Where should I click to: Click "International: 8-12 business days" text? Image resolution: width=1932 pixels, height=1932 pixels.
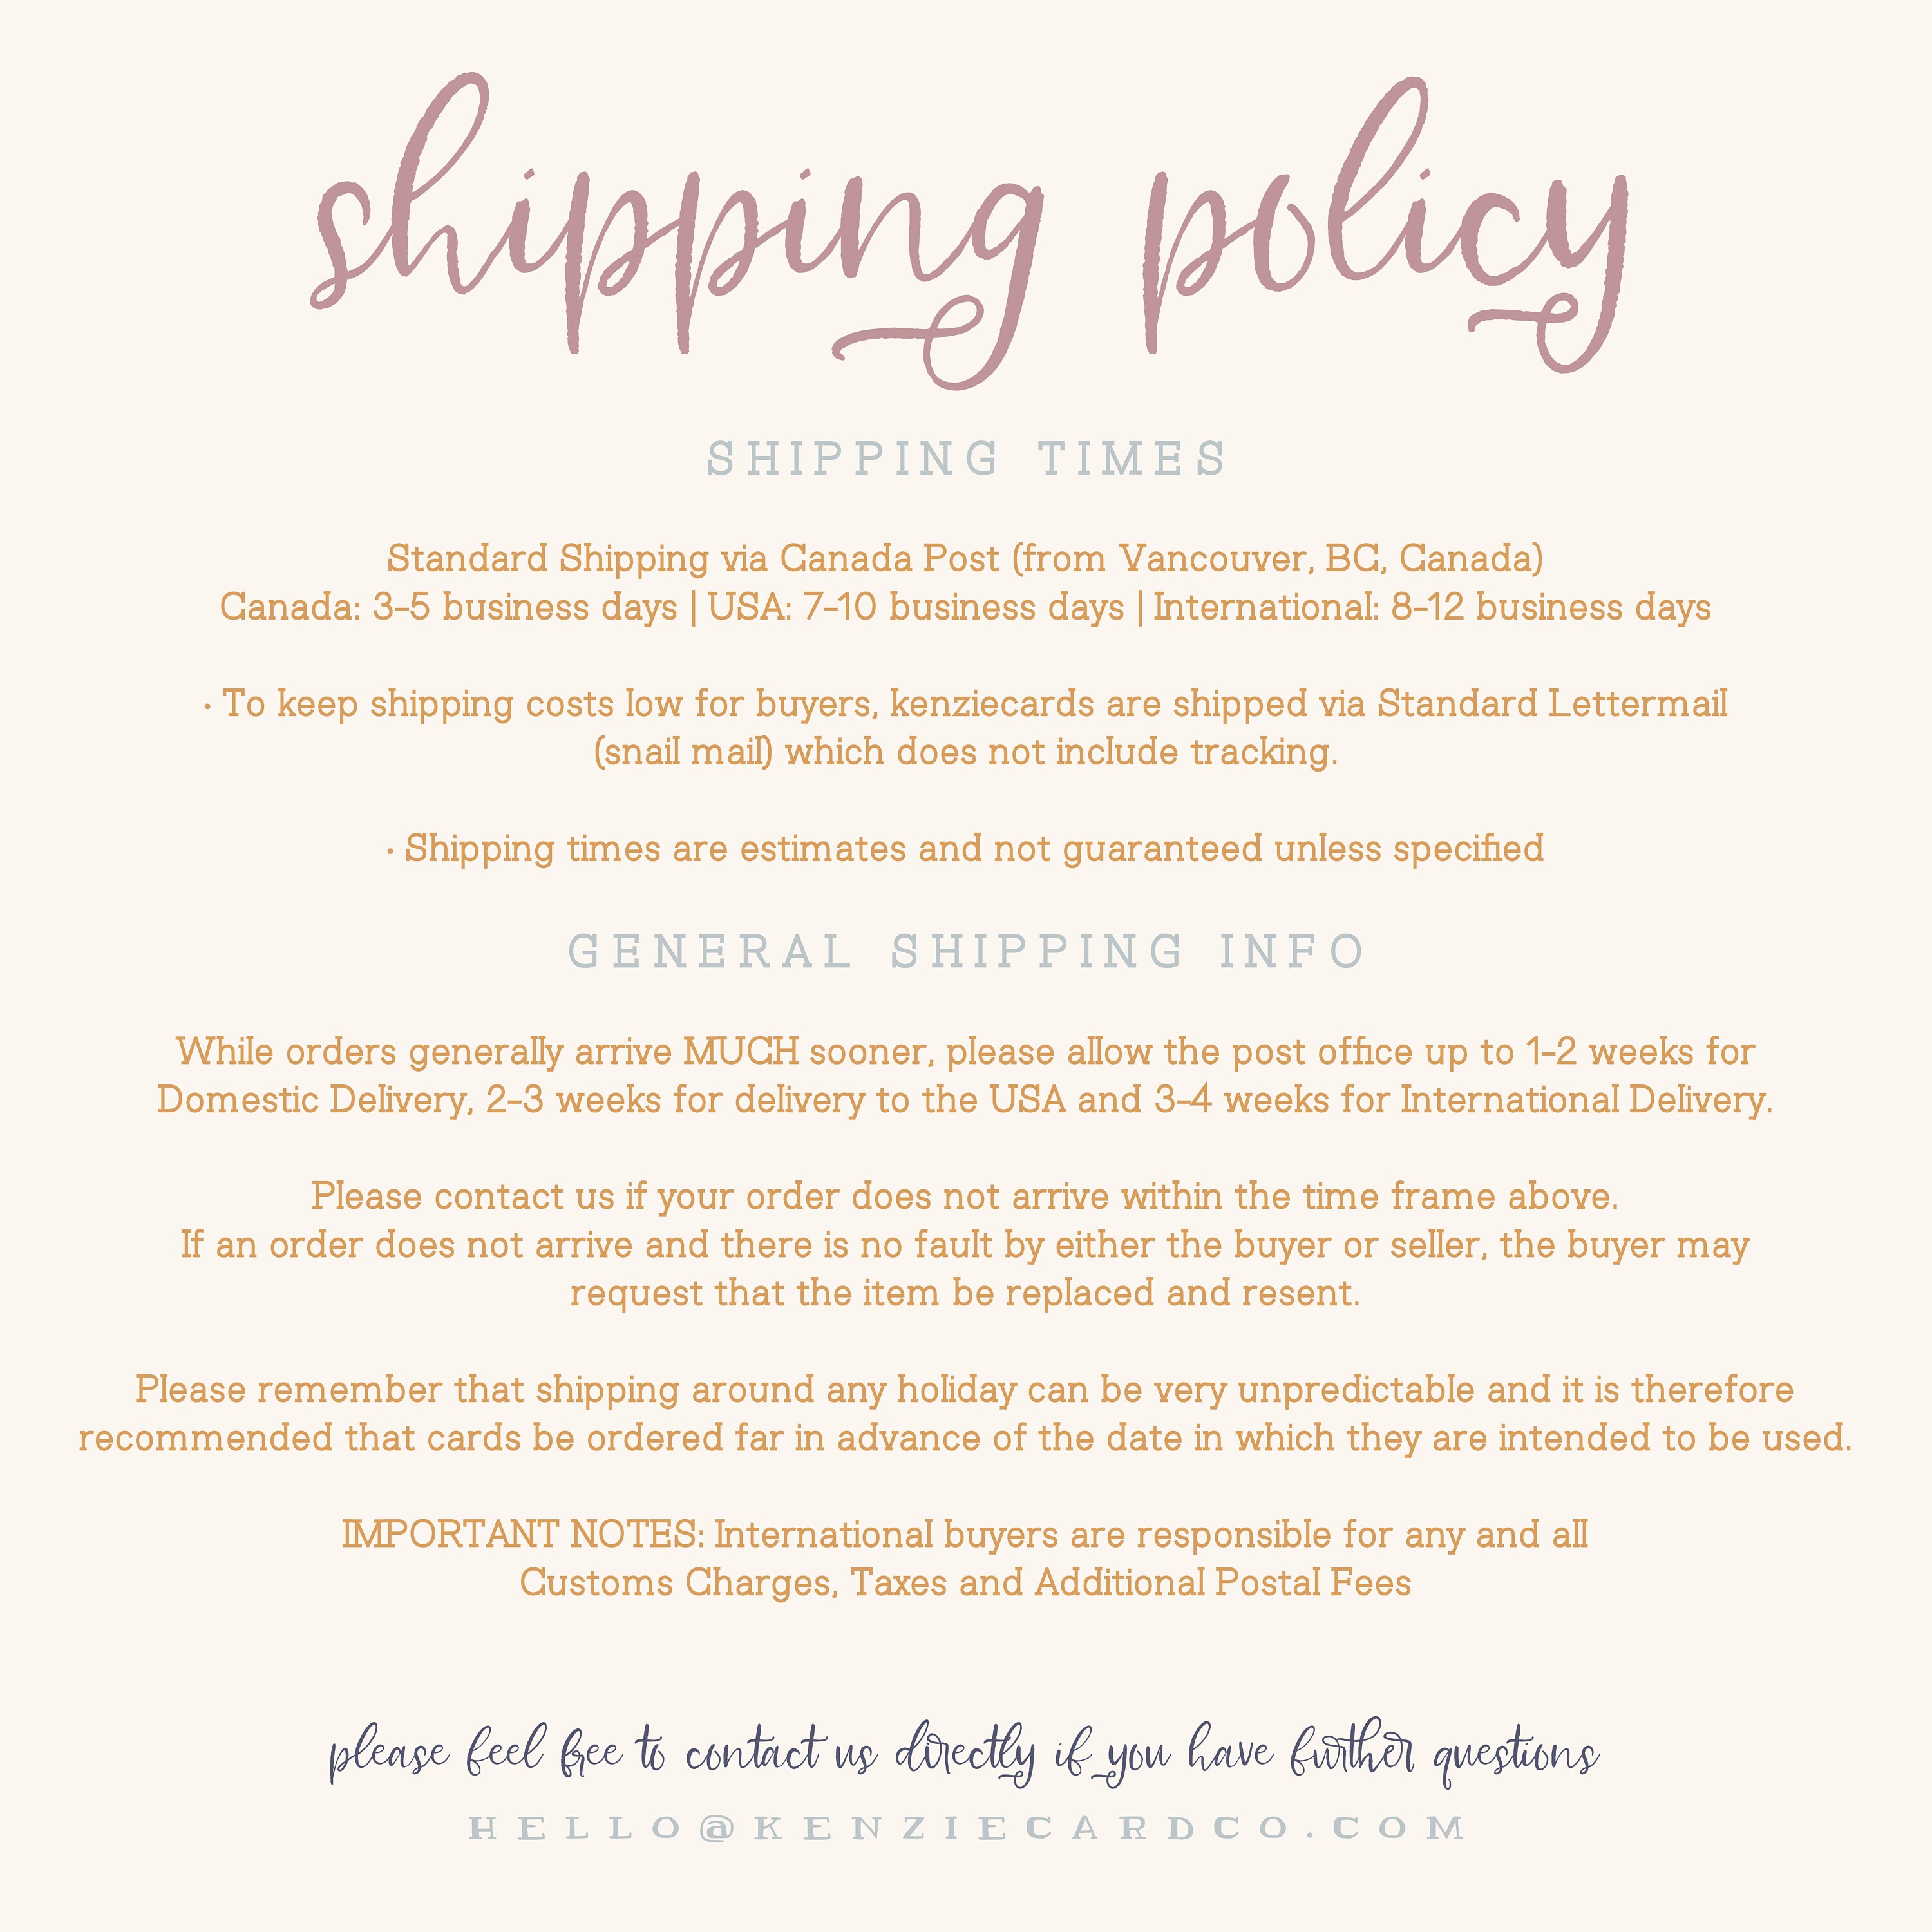[x=1432, y=607]
